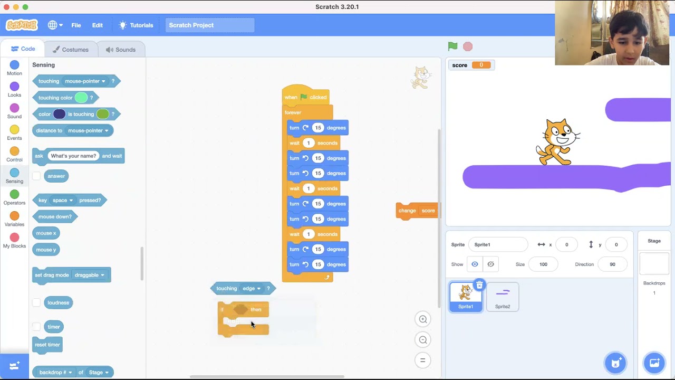This screenshot has height=380, width=675.
Task: Pick the dark blue color swatch
Action: click(x=59, y=114)
